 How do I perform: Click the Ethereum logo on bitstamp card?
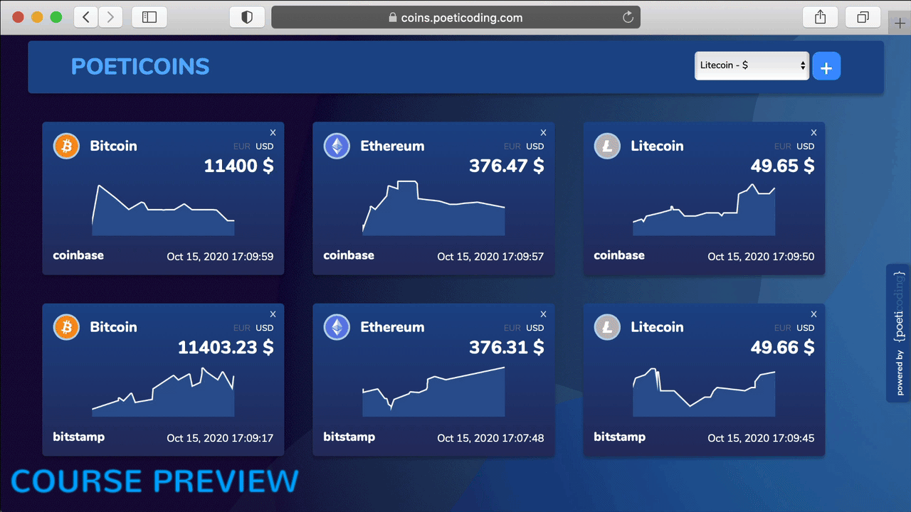click(x=337, y=328)
